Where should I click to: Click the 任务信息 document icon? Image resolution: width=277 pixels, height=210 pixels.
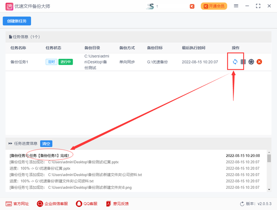pos(10,37)
